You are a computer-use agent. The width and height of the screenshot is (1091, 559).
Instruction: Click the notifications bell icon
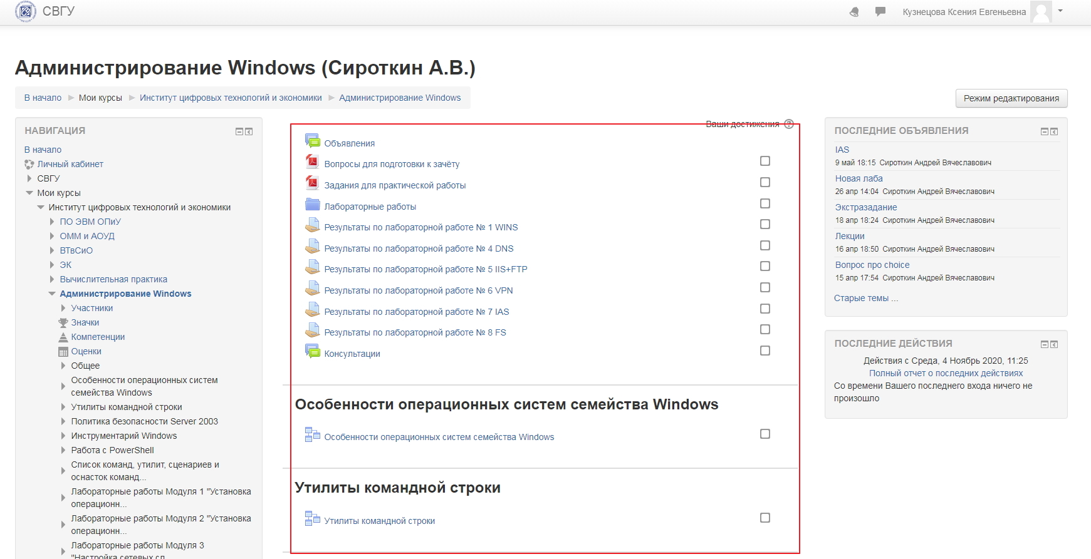point(854,12)
